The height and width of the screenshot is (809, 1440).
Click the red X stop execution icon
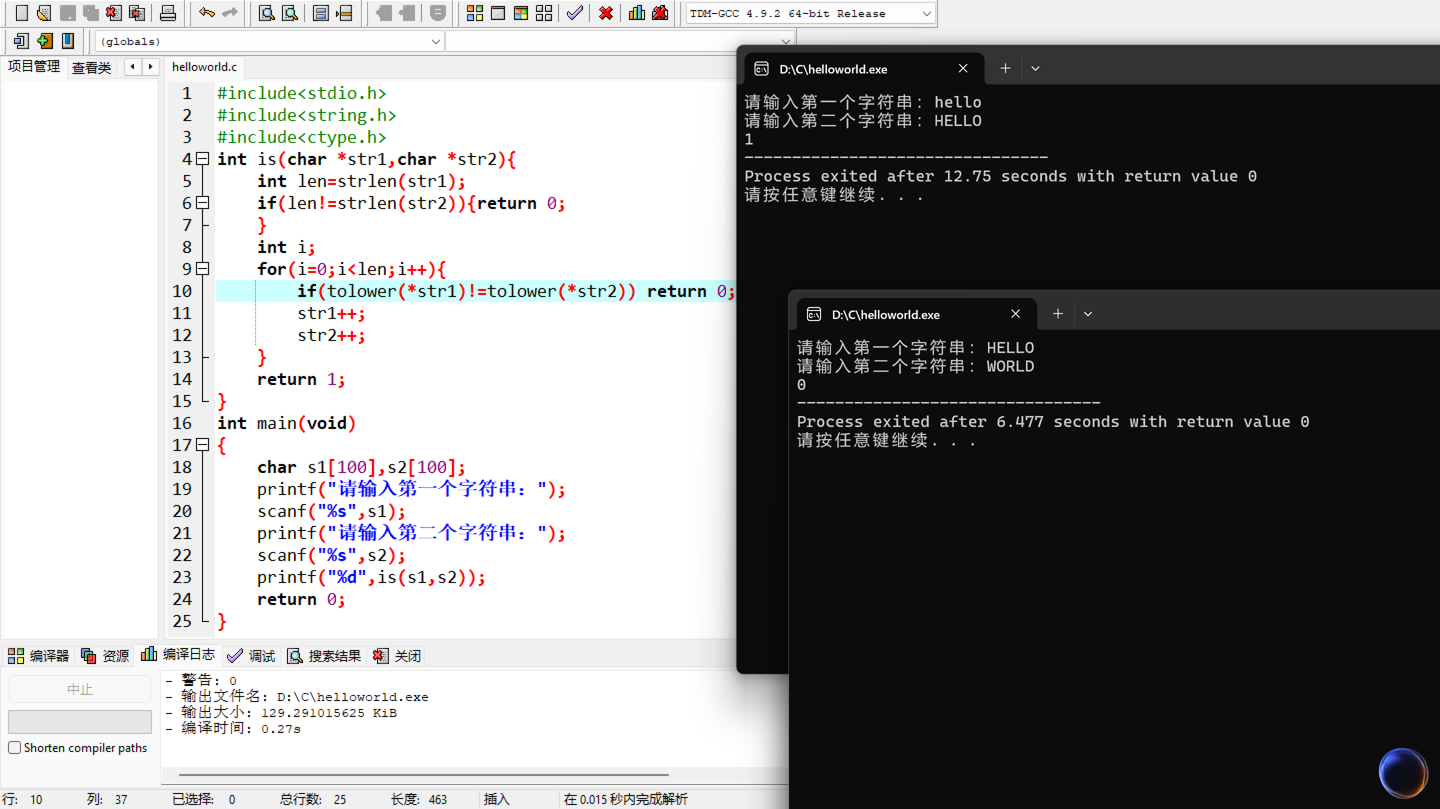[x=605, y=12]
